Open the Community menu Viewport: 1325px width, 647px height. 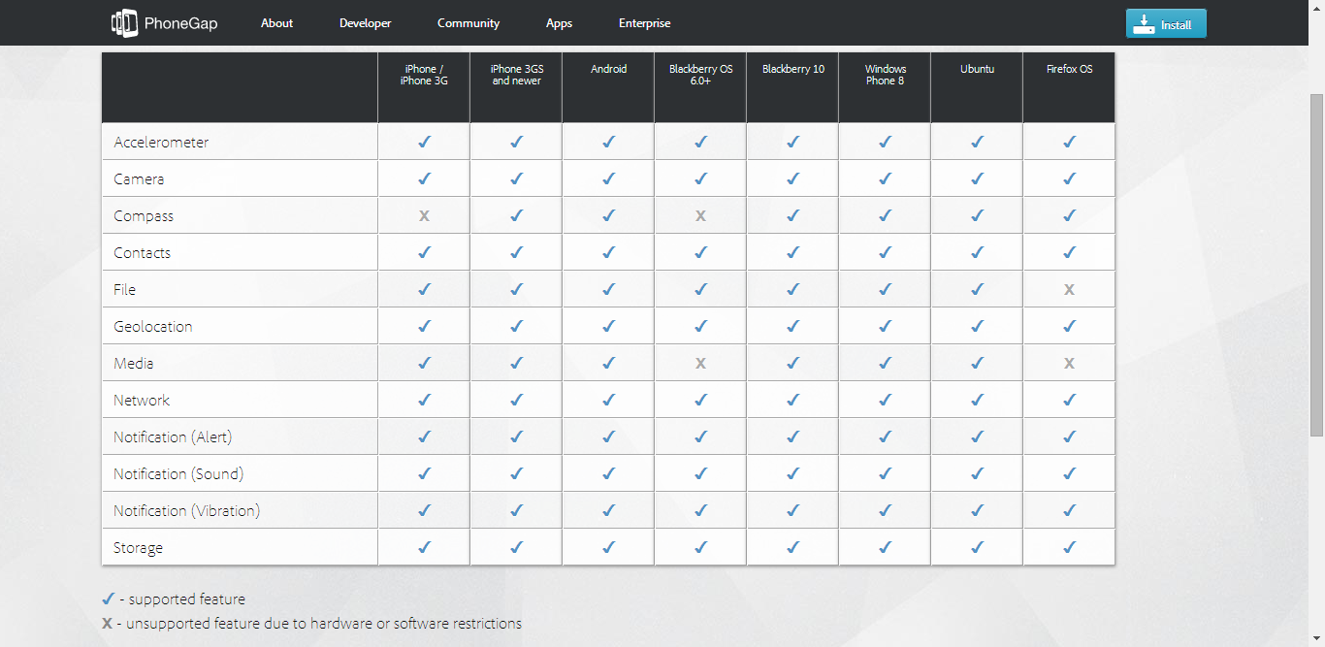click(469, 23)
